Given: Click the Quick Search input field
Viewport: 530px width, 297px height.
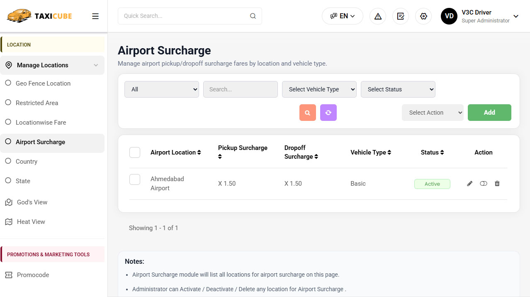Looking at the screenshot, I should 190,16.
